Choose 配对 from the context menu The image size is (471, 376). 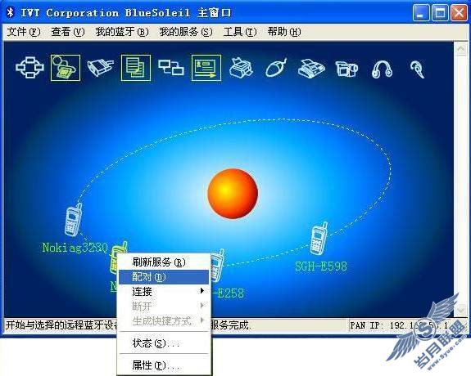click(164, 277)
